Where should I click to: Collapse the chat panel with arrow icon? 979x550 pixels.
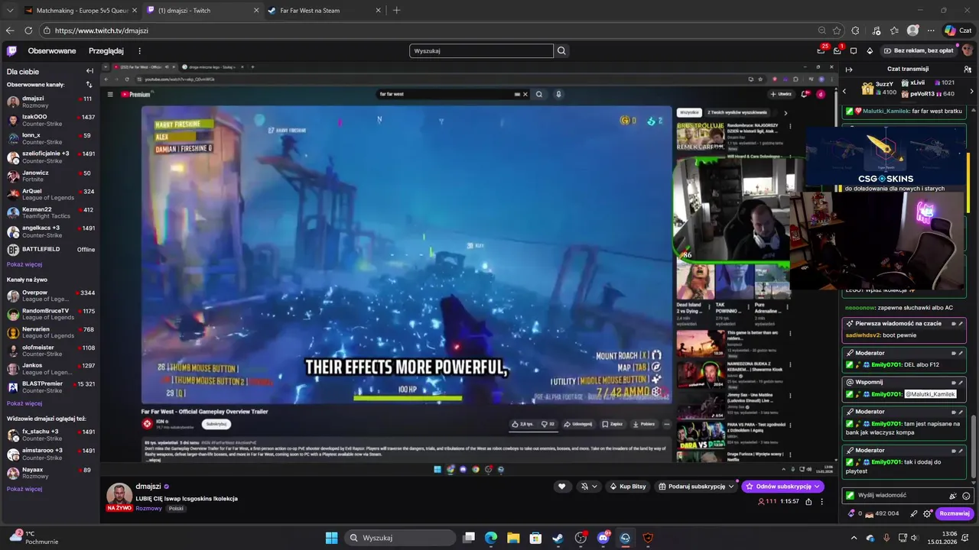(849, 69)
